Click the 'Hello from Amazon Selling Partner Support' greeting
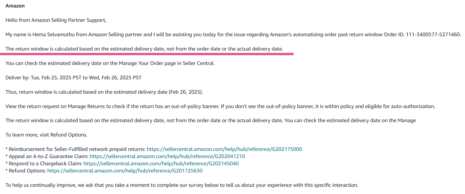The height and width of the screenshot is (194, 465). click(56, 20)
